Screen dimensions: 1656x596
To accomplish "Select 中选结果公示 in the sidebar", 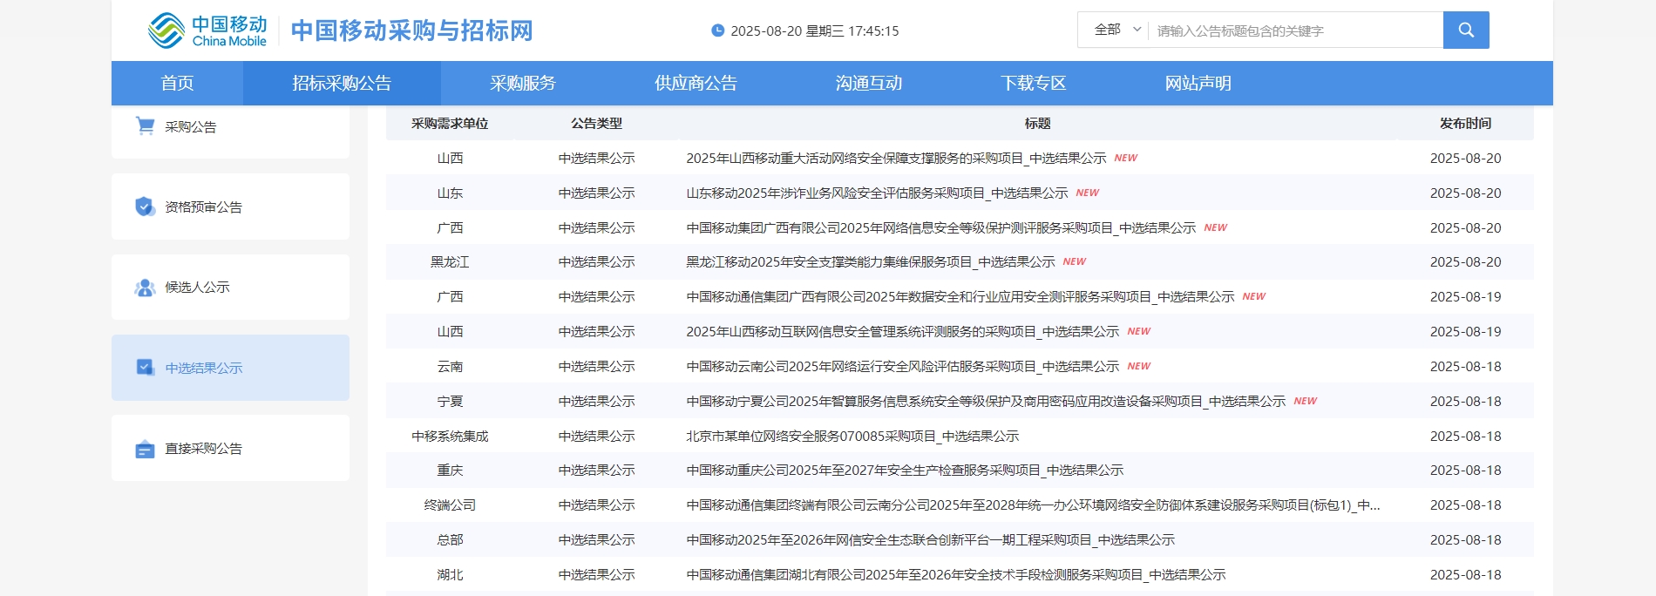I will tap(230, 368).
